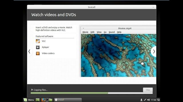Click the Featured software heading
183x102 pixels.
(x=44, y=36)
